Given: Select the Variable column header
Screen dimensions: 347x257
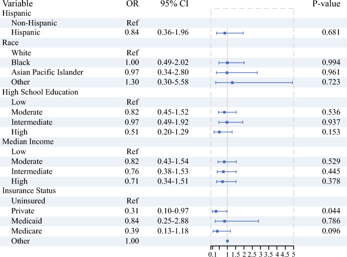Looking at the screenshot, I should [x=18, y=3].
